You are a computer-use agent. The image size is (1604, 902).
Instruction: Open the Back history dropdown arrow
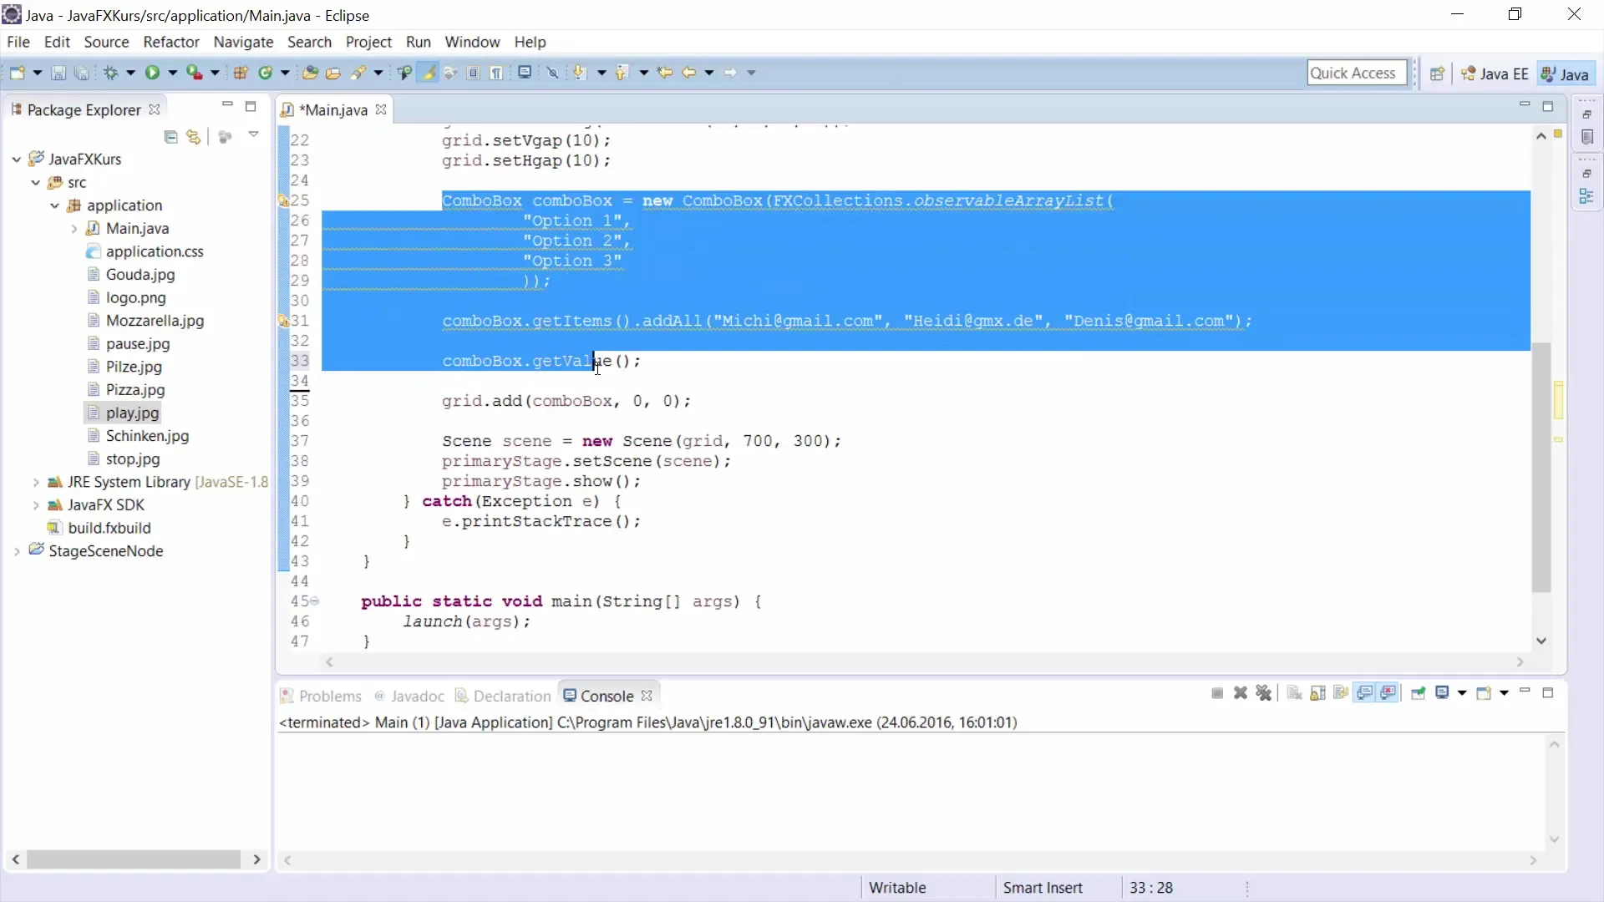709,73
